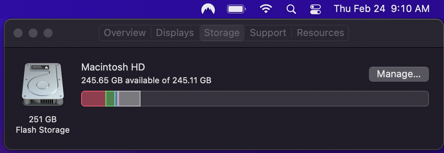Select the gray storage bar segment
Viewport: 444px width, 153px height.
click(x=129, y=99)
